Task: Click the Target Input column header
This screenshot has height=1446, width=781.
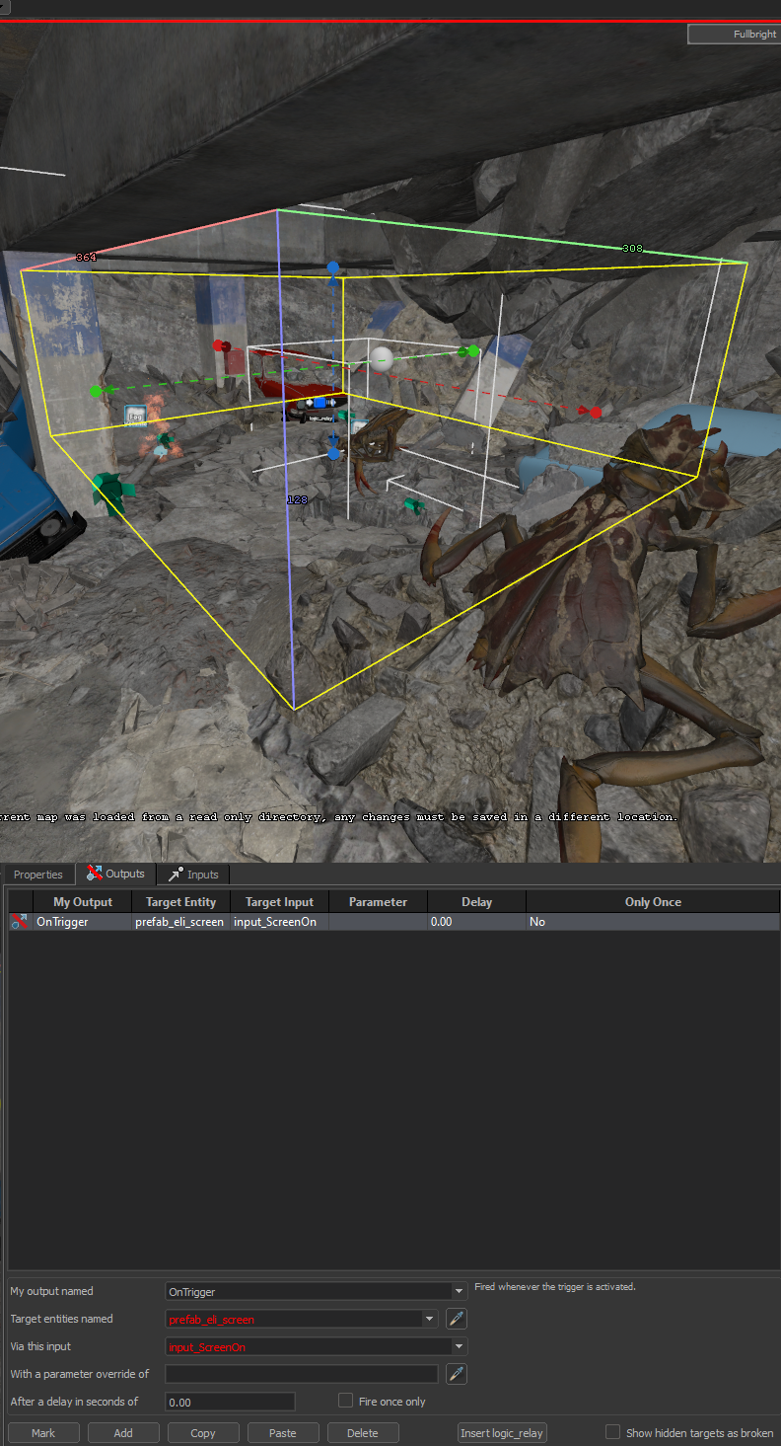Action: click(x=279, y=901)
